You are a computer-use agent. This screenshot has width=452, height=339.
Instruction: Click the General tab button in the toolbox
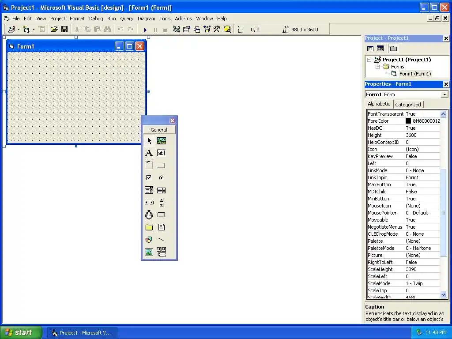click(x=159, y=130)
